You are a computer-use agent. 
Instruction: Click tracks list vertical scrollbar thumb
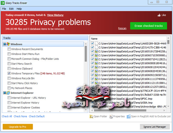coord(86,54)
